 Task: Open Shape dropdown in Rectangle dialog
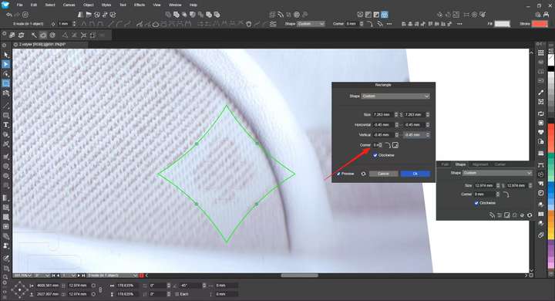[395, 96]
